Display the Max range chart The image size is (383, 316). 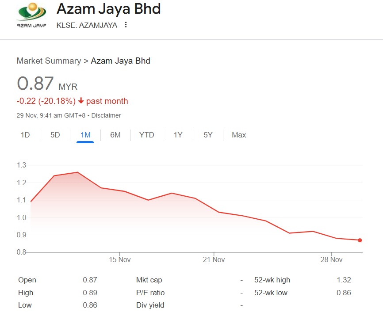click(239, 135)
